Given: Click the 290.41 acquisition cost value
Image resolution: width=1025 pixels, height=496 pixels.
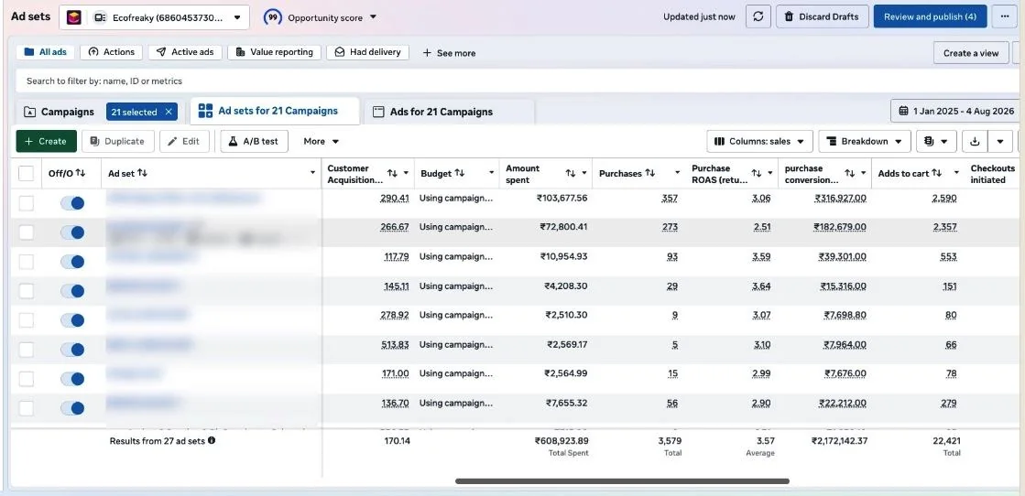Looking at the screenshot, I should (x=395, y=198).
